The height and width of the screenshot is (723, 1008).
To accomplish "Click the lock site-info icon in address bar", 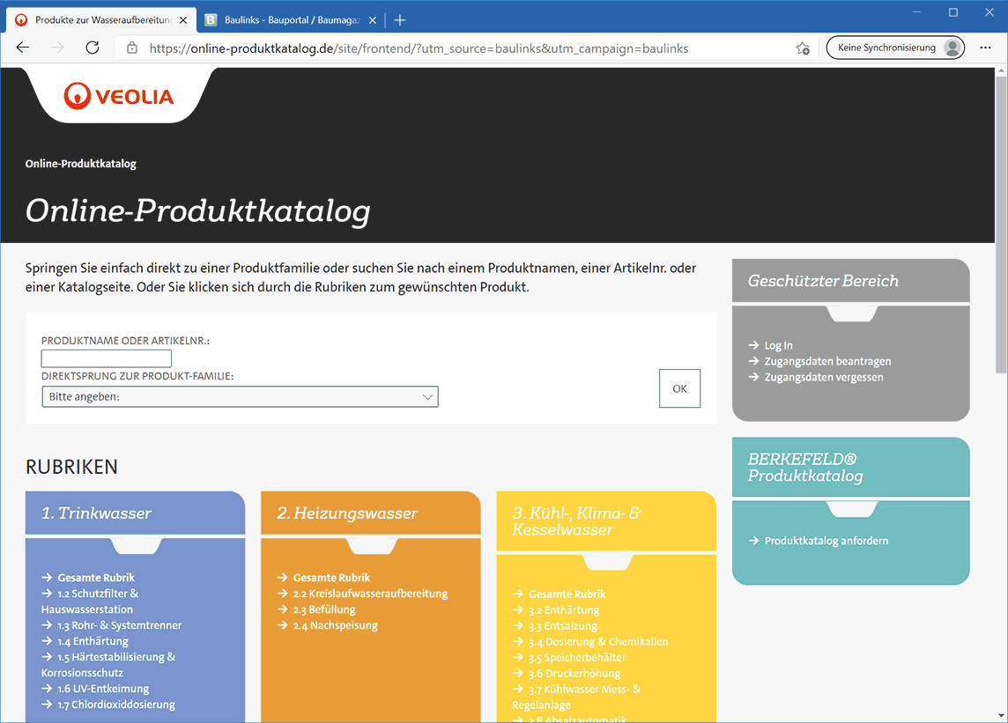I will 132,48.
